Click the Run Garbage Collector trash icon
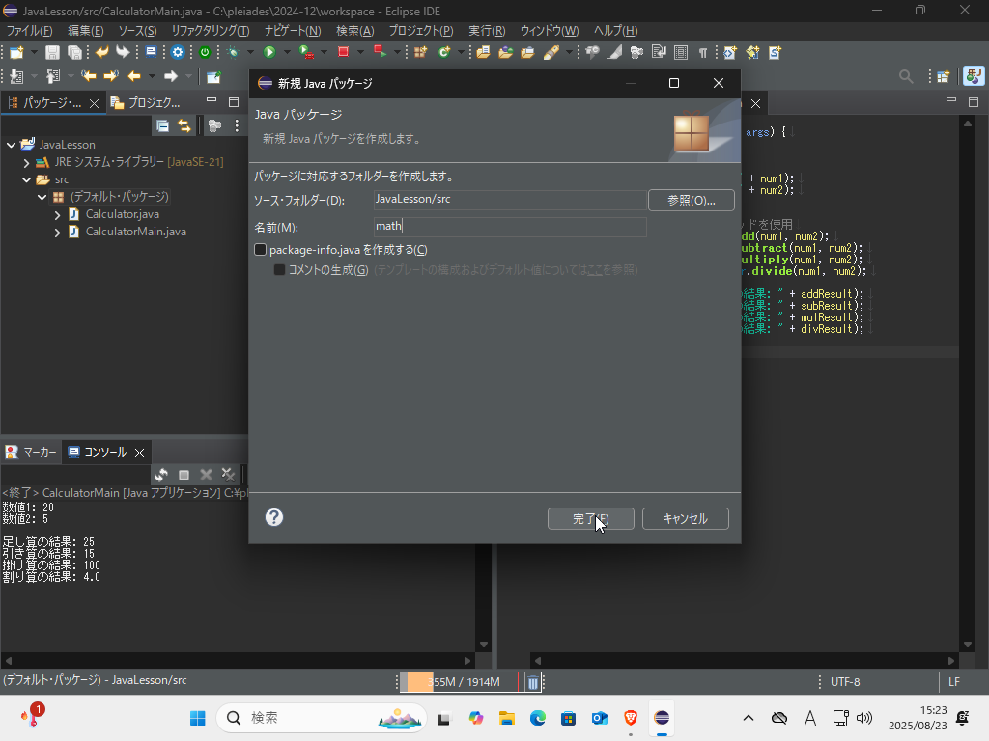This screenshot has height=741, width=989. click(x=533, y=682)
